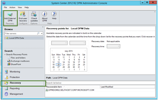Open the Action menu
Screen dimensions: 158x100
tap(12, 8)
